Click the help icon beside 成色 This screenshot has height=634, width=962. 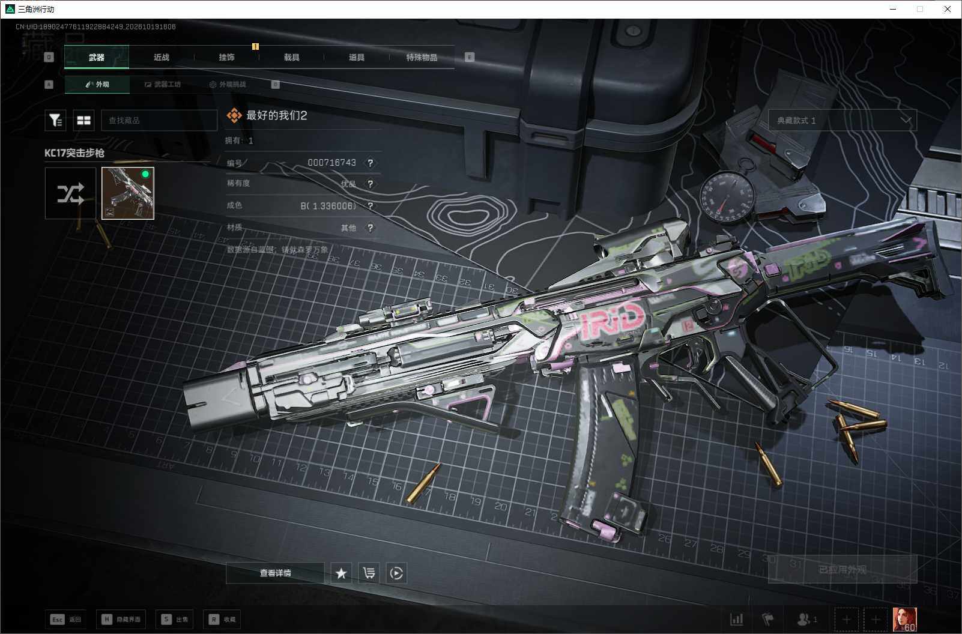pos(371,206)
